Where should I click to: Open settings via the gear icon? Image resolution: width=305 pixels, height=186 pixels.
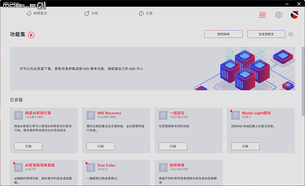point(279,15)
